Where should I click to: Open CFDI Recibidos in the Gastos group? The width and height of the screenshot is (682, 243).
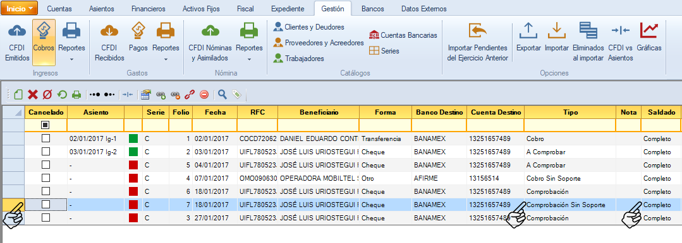pos(109,42)
